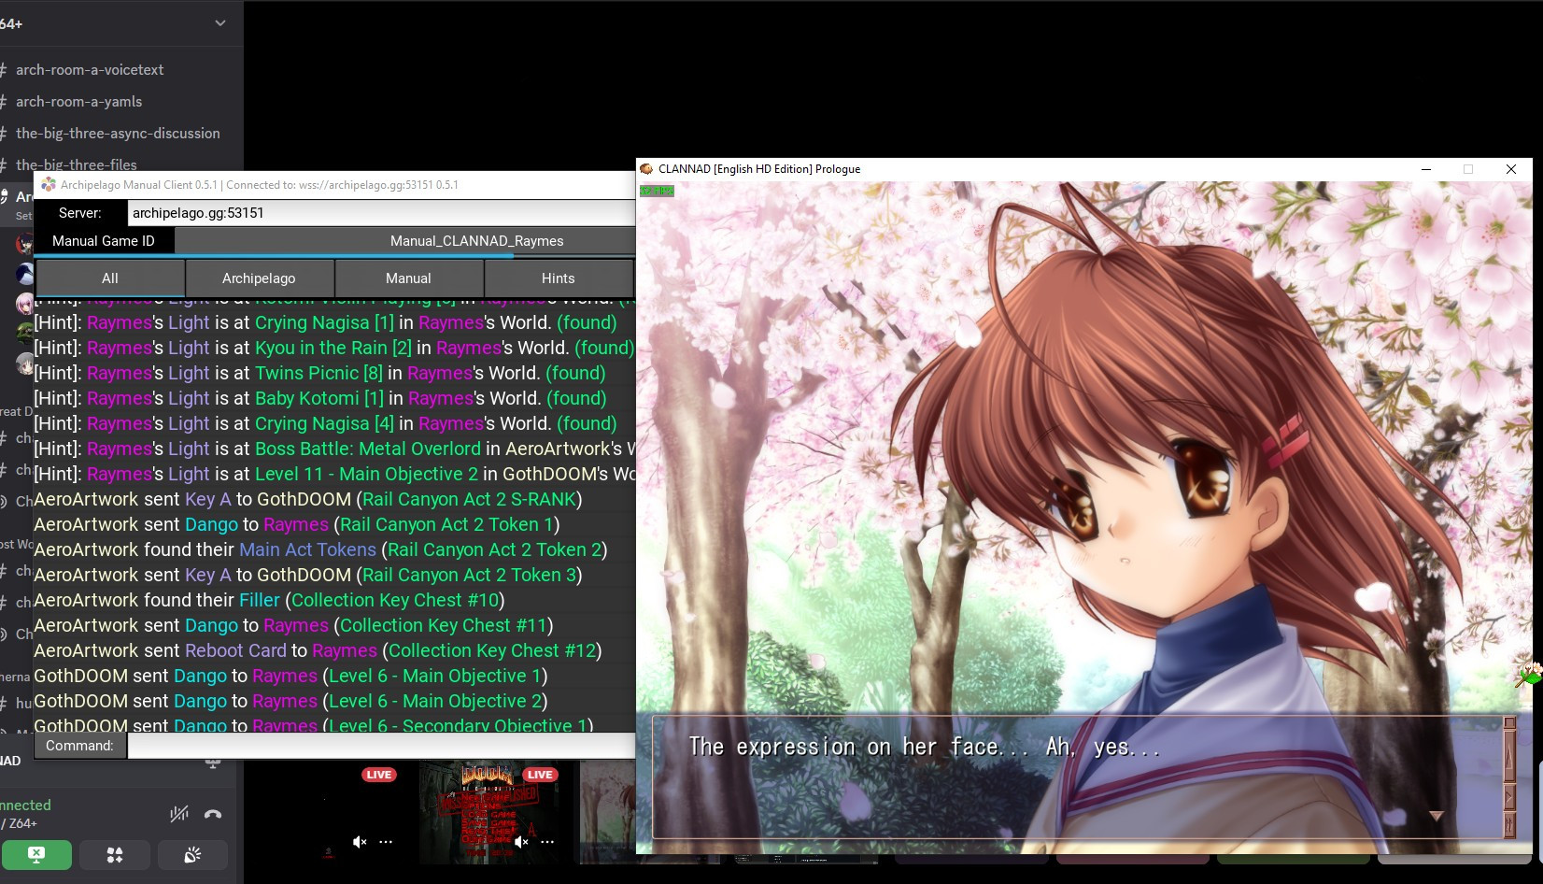Screen dimensions: 1543x884
Task: Click hint line 'Twins Picnic [8]'
Action: (x=319, y=373)
